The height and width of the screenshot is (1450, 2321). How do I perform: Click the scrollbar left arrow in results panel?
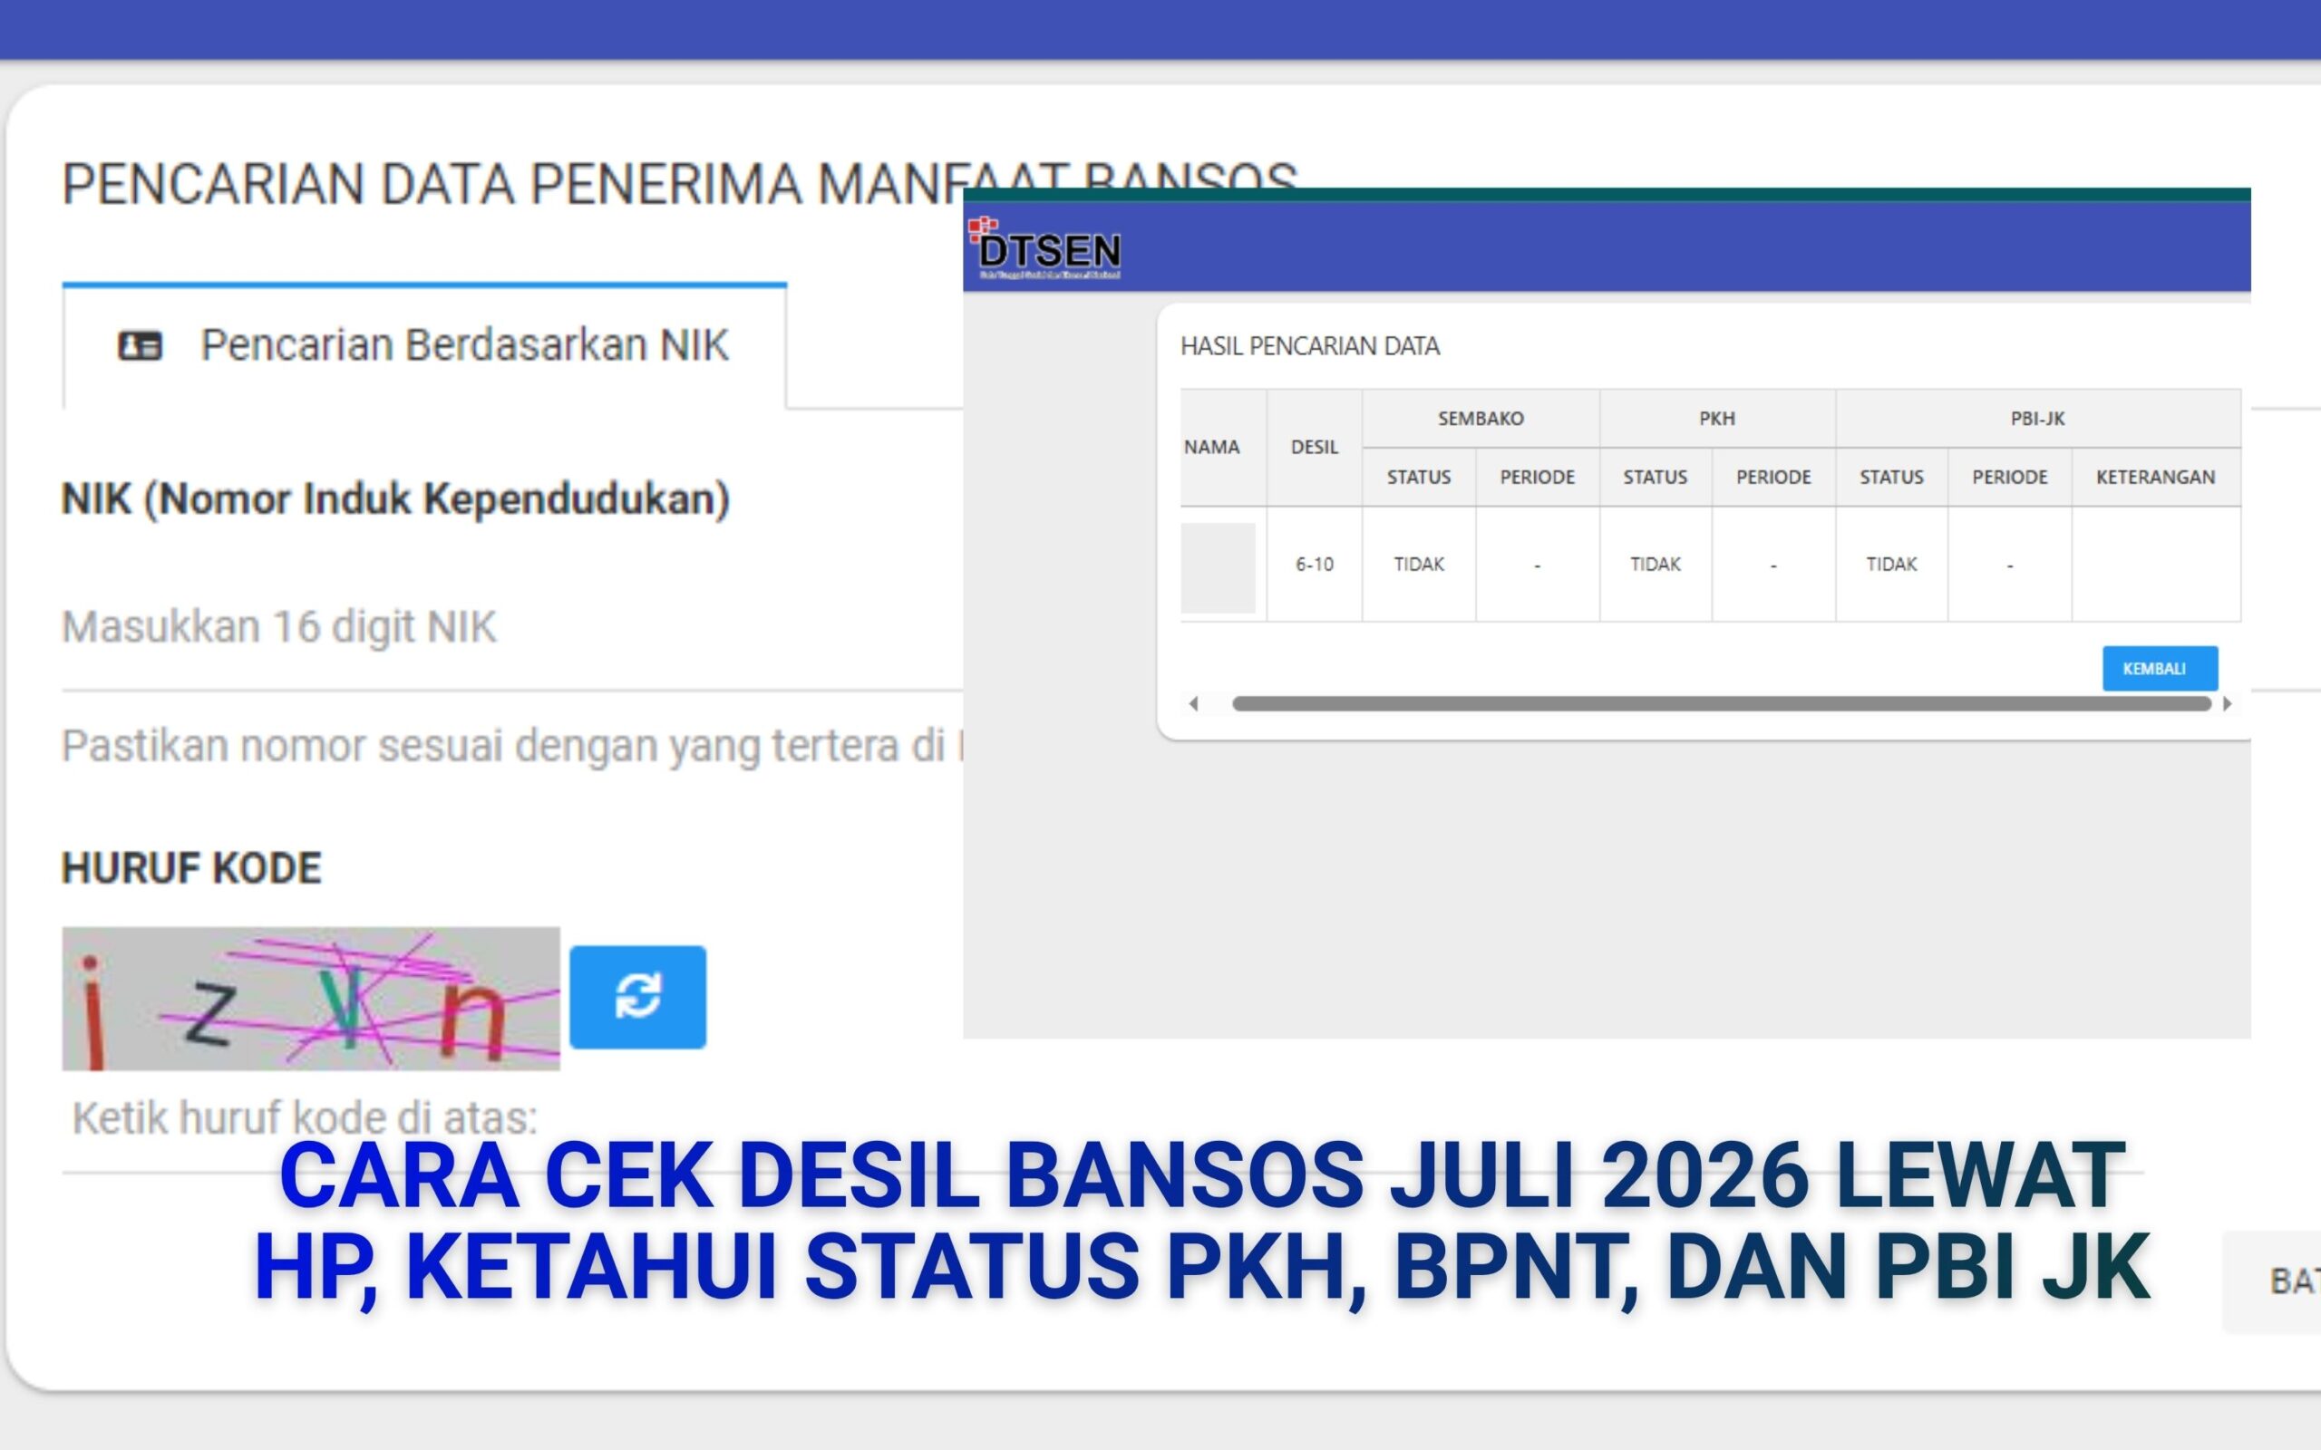[1193, 704]
